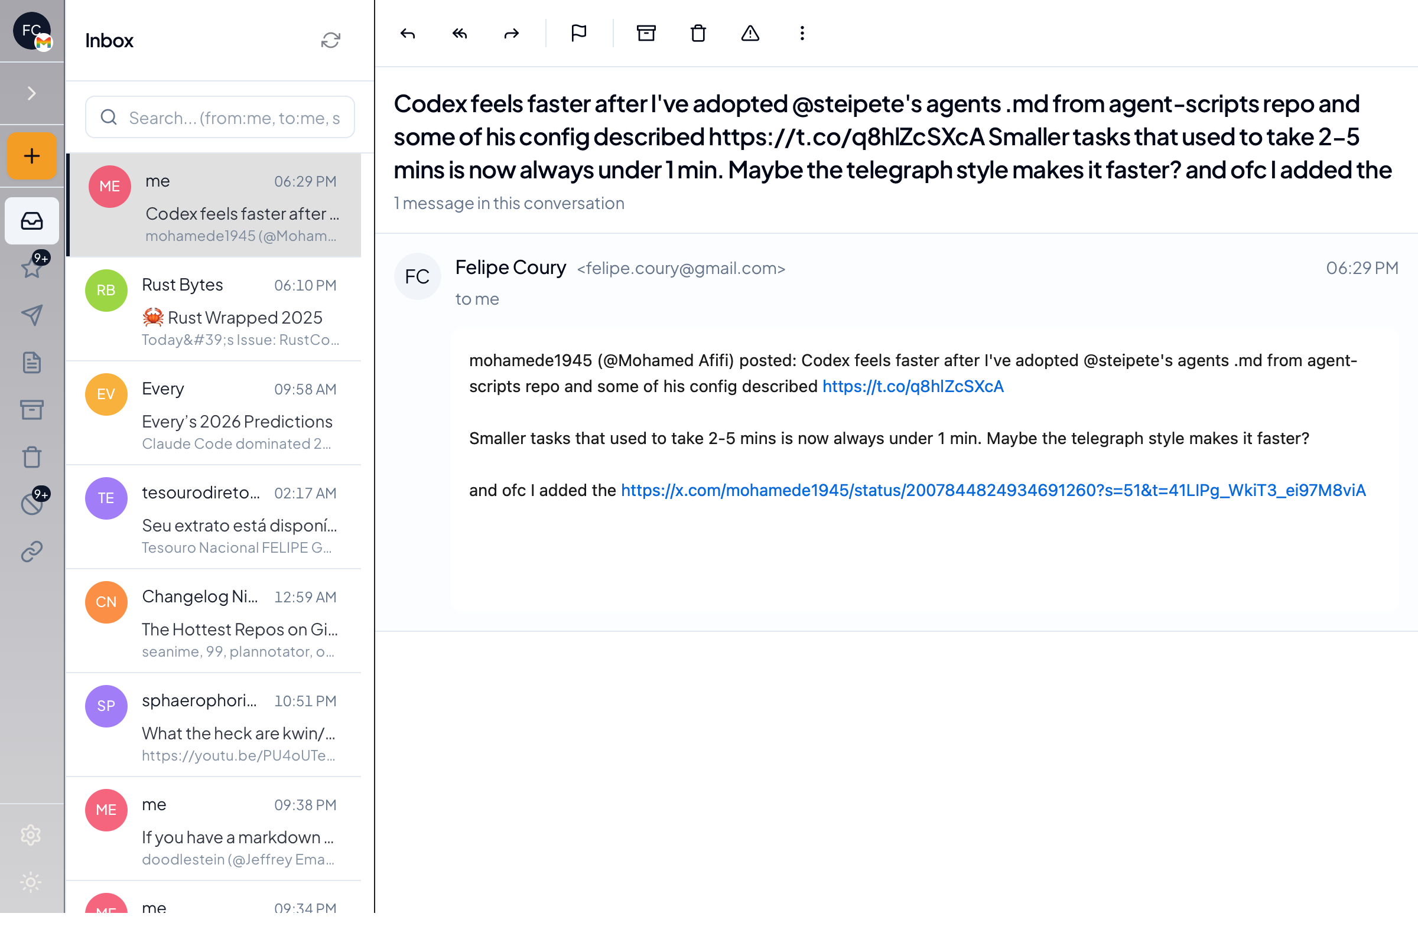Open the t.co/q8hlZcSXcA link in message

tap(912, 386)
